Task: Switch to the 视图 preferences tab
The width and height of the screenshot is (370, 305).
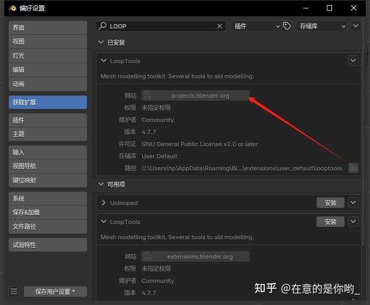Action: coord(48,42)
